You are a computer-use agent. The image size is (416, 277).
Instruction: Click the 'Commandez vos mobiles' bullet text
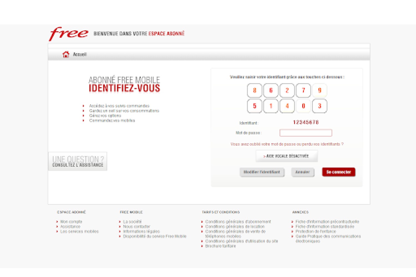(x=112, y=120)
